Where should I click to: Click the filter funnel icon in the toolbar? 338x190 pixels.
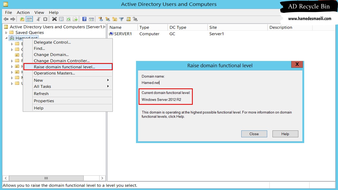[121, 19]
